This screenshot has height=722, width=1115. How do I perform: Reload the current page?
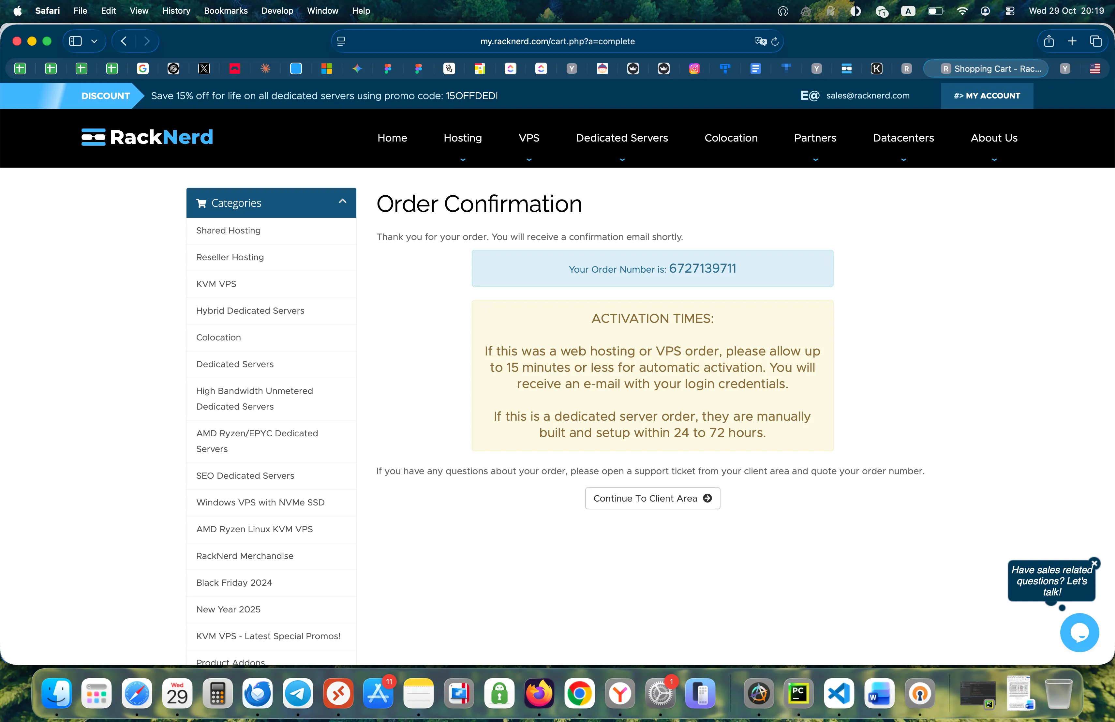tap(775, 41)
